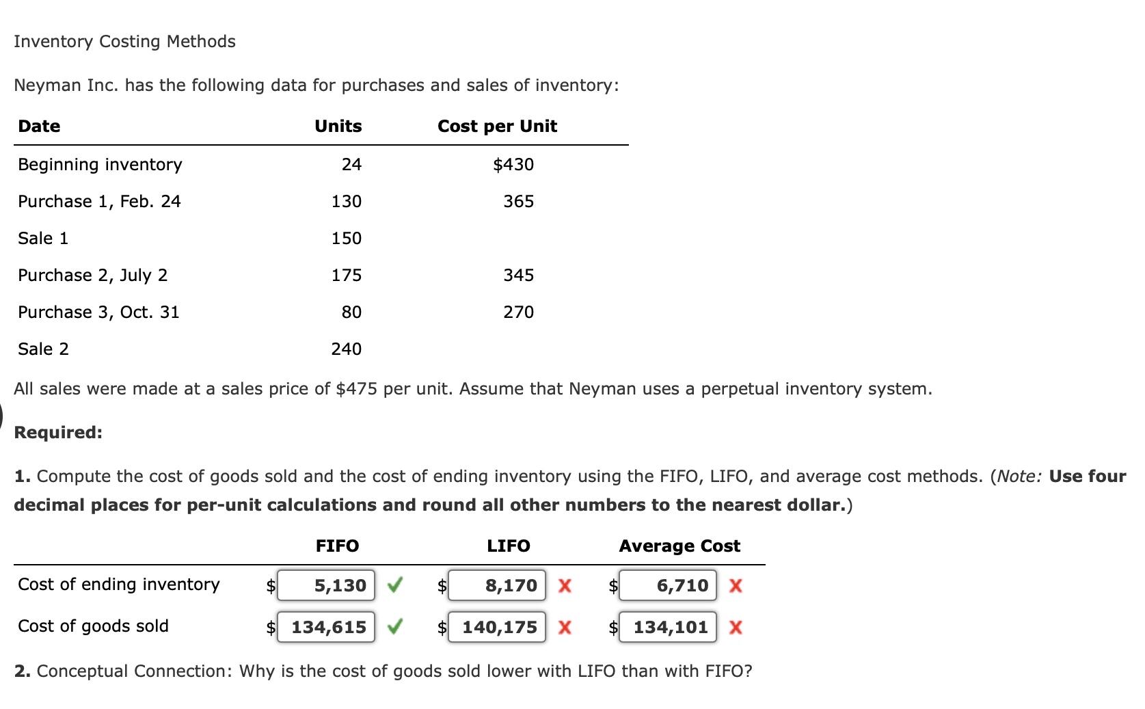Select the Average Cost input showing 6,710
This screenshot has height=709, width=1145.
click(667, 585)
